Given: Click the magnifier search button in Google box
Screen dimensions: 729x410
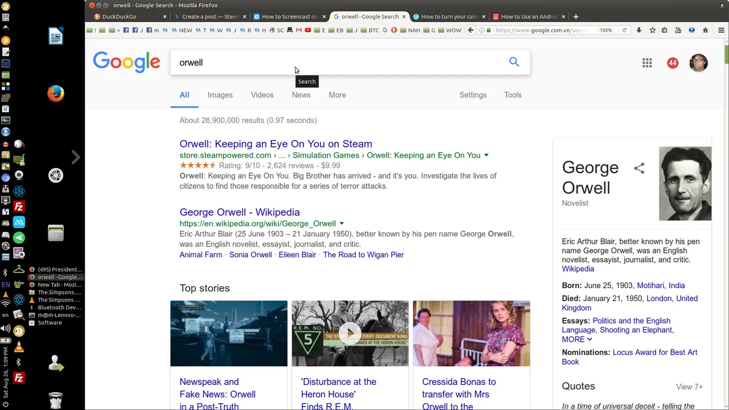Looking at the screenshot, I should tap(514, 62).
